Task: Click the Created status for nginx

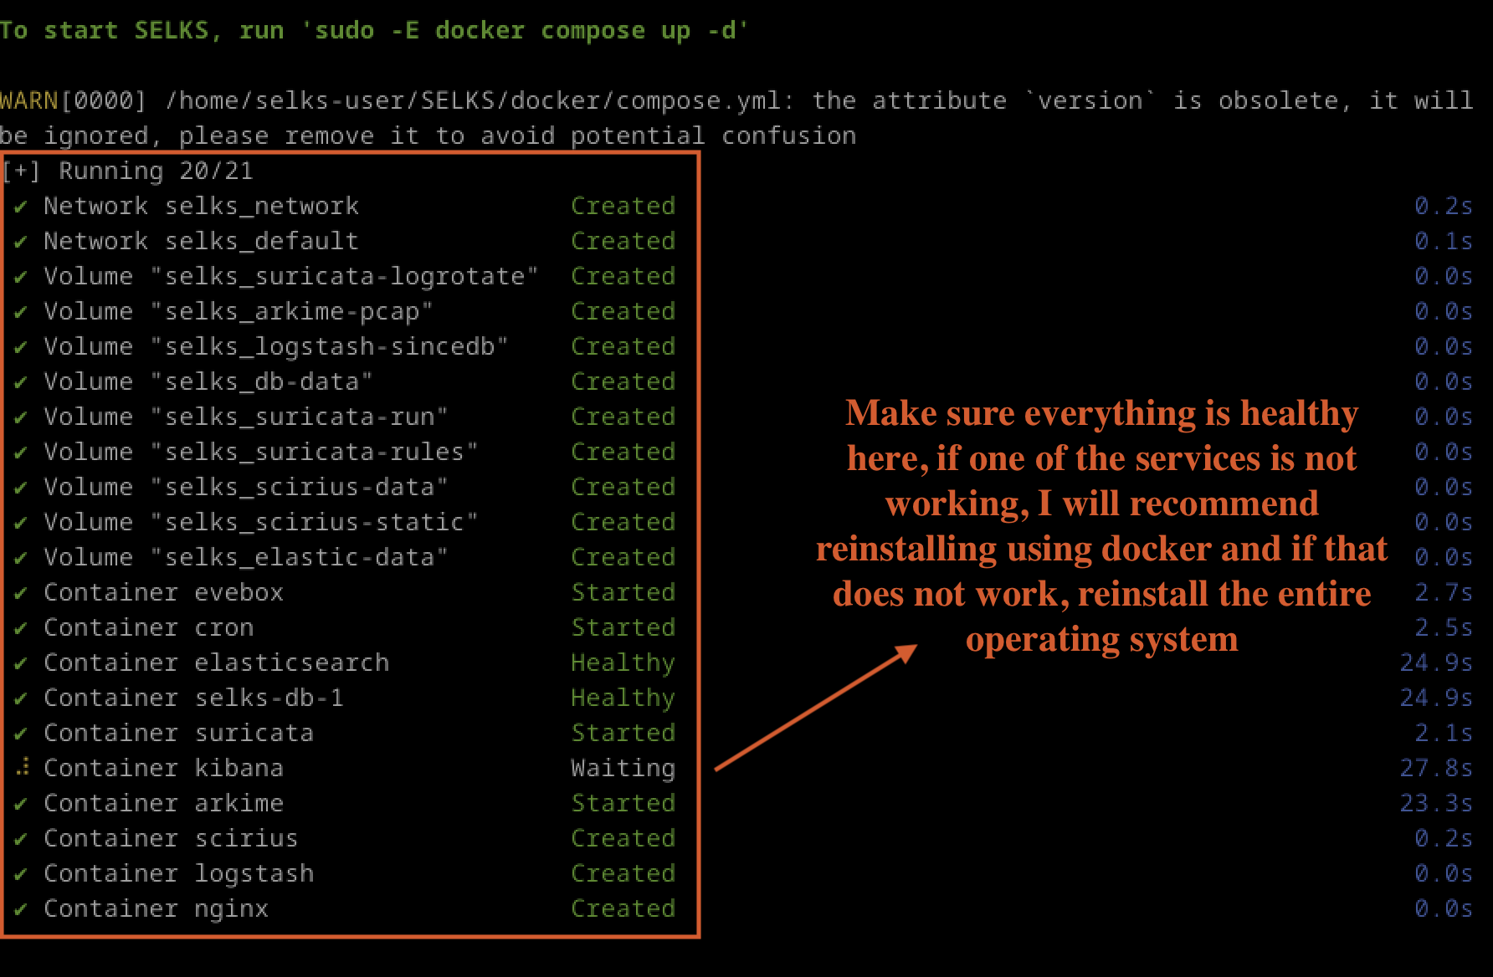Action: point(623,909)
